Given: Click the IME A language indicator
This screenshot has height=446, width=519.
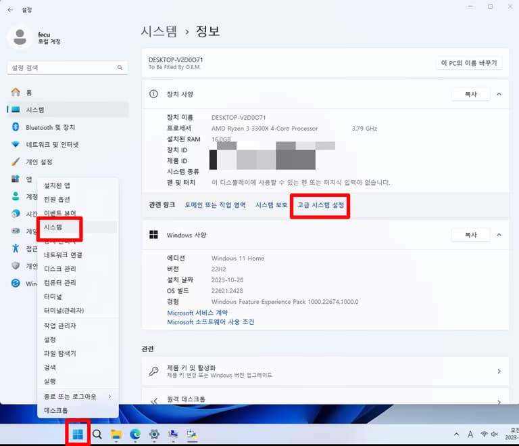Looking at the screenshot, I should 470,434.
